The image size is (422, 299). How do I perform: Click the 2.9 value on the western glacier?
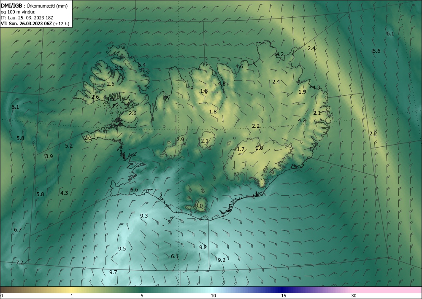click(180, 140)
